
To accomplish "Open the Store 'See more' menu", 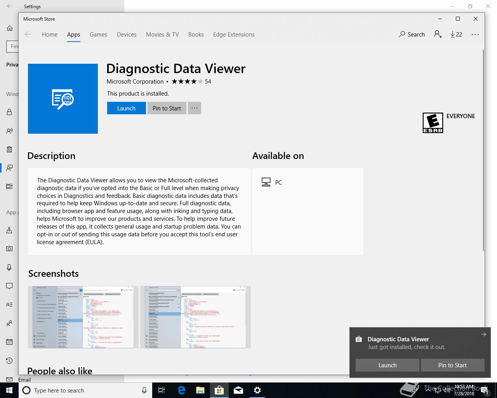I will coord(475,34).
